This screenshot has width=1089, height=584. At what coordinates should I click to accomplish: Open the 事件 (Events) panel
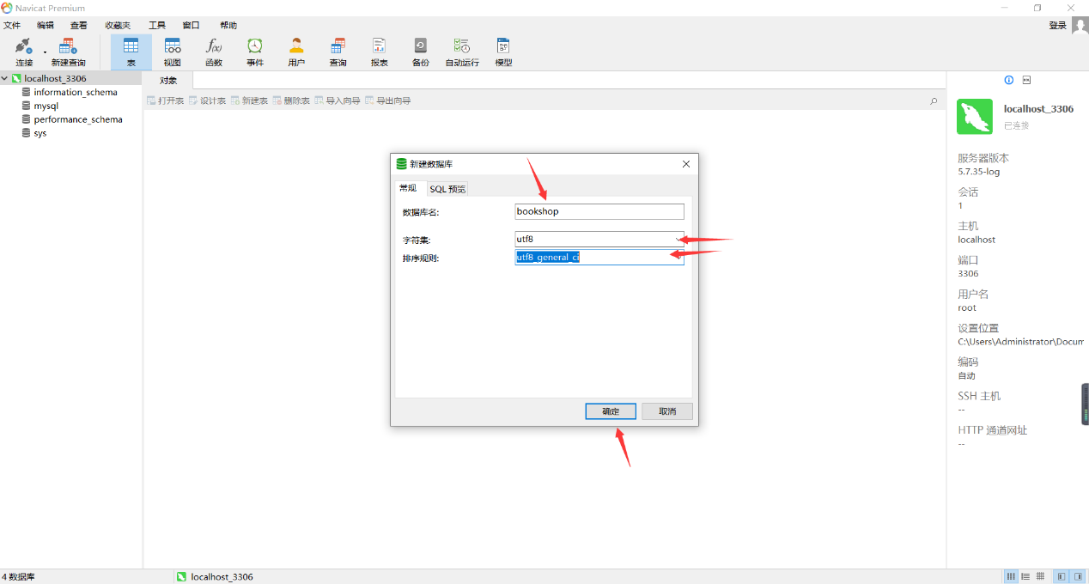pyautogui.click(x=254, y=50)
